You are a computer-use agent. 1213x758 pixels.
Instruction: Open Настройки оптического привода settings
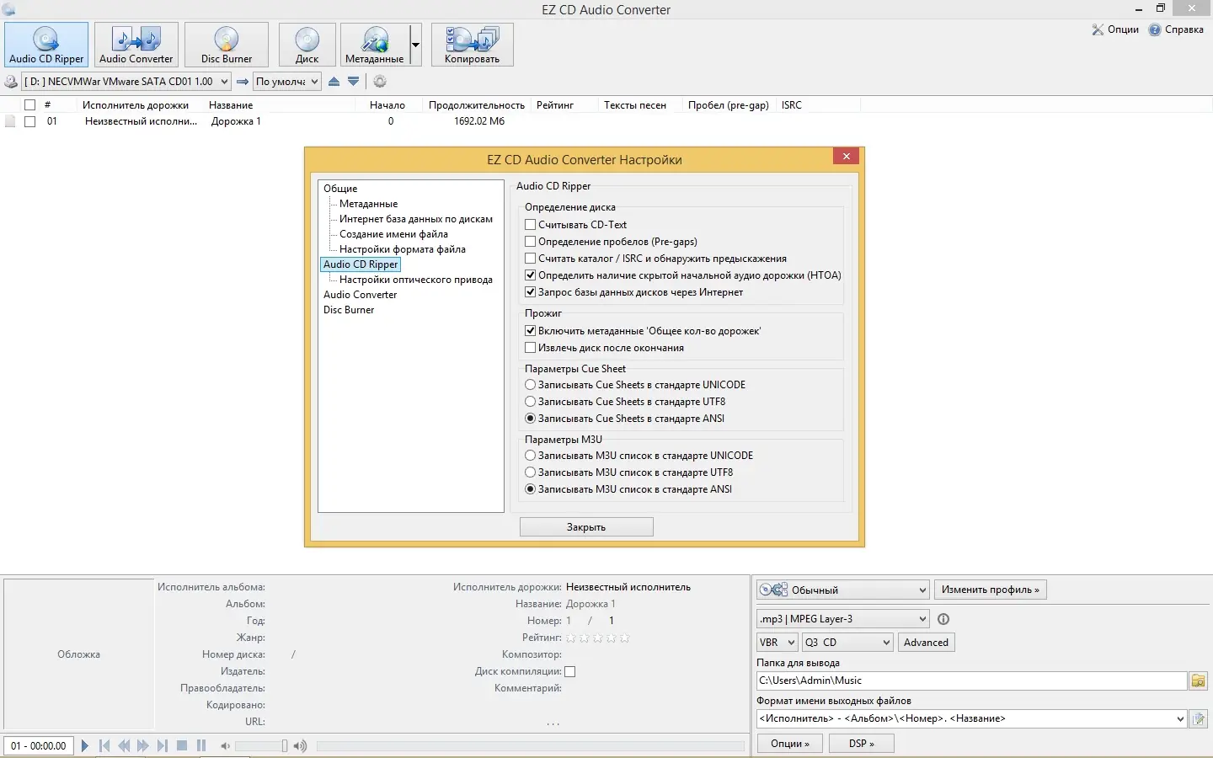[x=416, y=280]
